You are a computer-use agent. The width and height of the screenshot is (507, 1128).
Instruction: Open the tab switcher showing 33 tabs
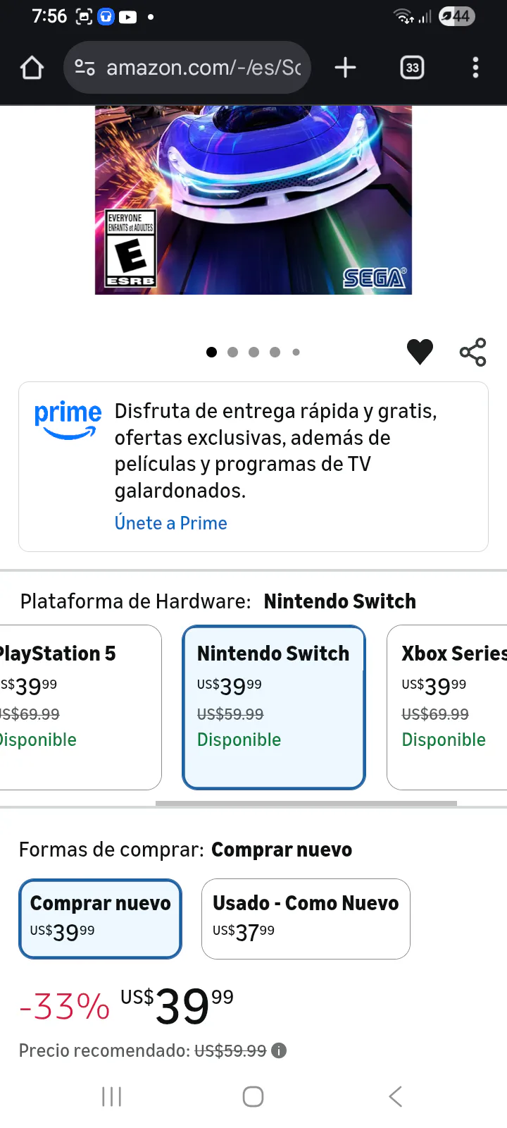pos(412,68)
